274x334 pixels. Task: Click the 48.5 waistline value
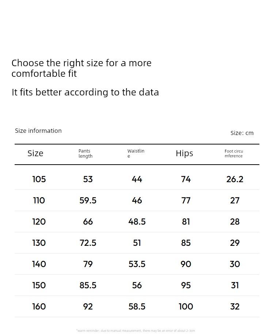(x=137, y=222)
